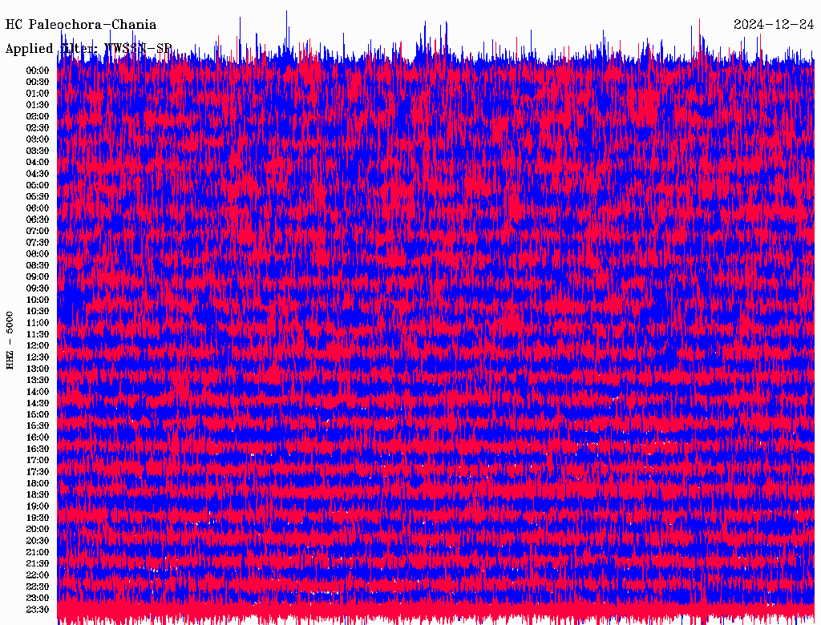Select the 11:30 time row label
The height and width of the screenshot is (625, 821).
pos(38,334)
